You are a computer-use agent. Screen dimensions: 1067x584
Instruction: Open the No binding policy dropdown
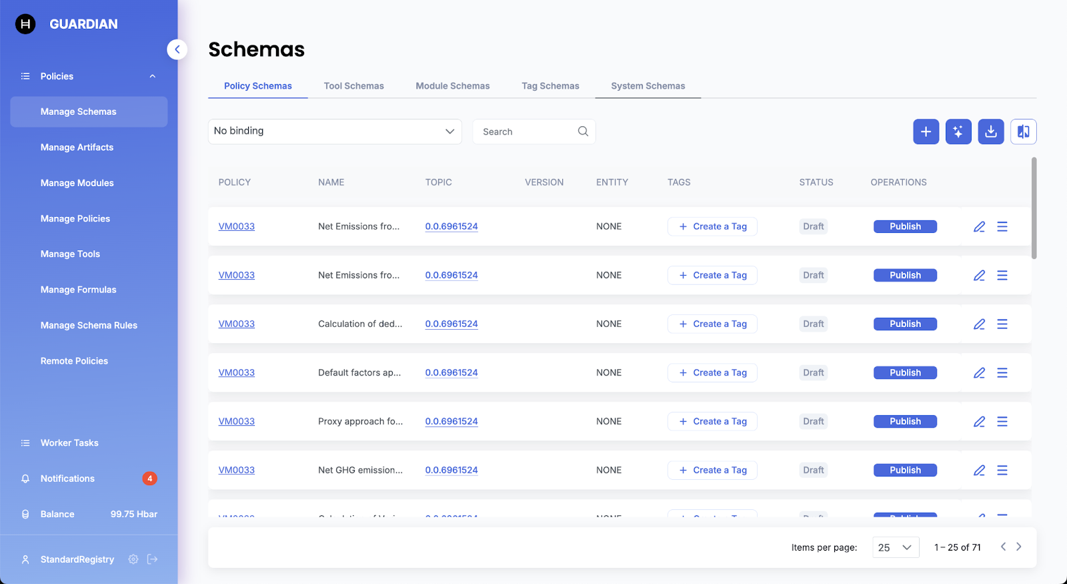click(335, 131)
